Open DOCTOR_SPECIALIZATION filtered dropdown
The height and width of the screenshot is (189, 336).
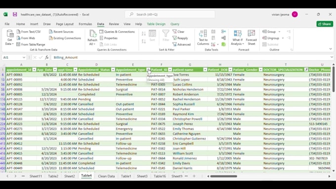click(306, 70)
